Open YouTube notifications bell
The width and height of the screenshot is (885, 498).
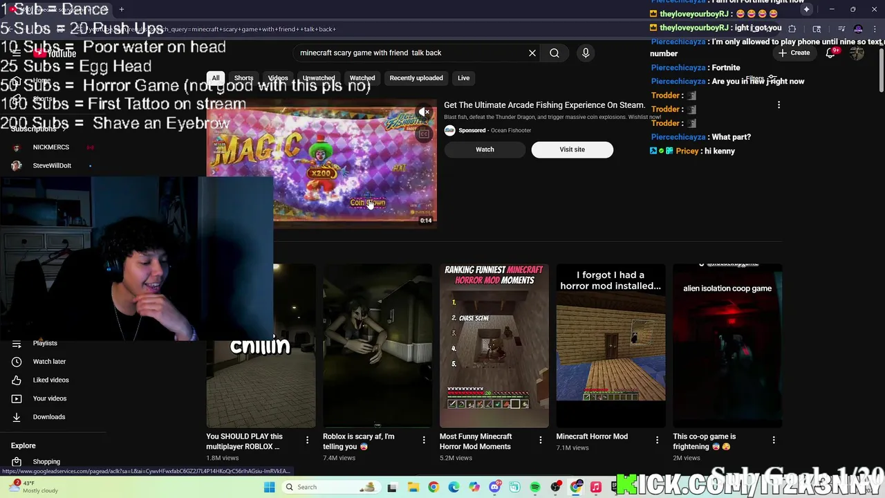(831, 53)
